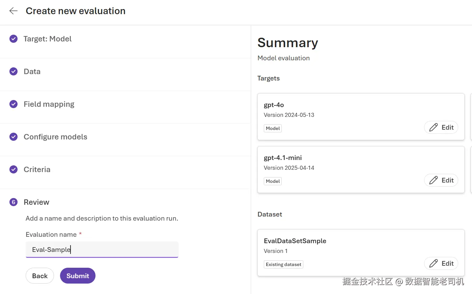This screenshot has width=472, height=294.
Task: Click the gpt-4.1-mini model name
Action: click(283, 158)
